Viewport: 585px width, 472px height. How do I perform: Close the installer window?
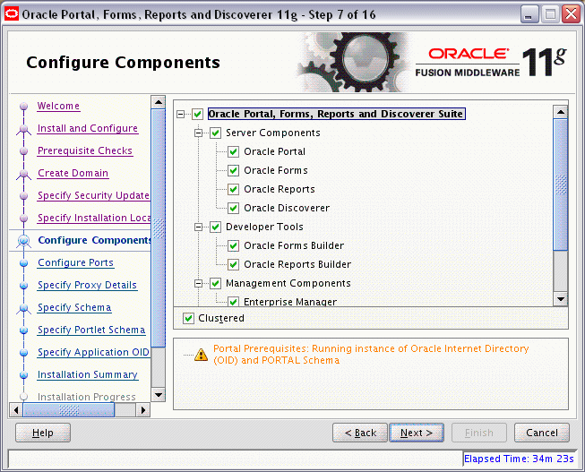tap(572, 14)
